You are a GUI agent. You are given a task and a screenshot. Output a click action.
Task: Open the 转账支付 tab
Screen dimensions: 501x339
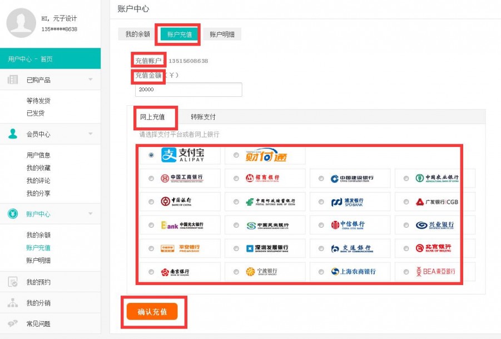point(203,117)
